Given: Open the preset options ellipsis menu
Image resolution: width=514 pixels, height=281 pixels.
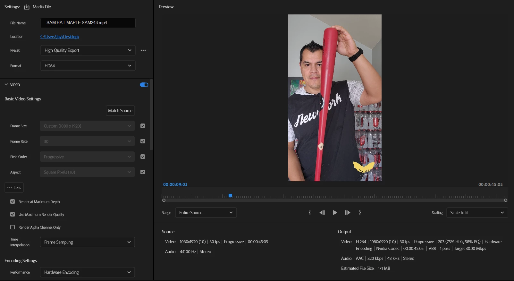Looking at the screenshot, I should pyautogui.click(x=143, y=50).
